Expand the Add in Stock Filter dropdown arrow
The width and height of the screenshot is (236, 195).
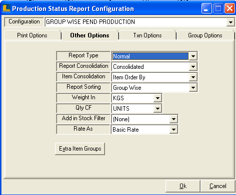(173, 119)
